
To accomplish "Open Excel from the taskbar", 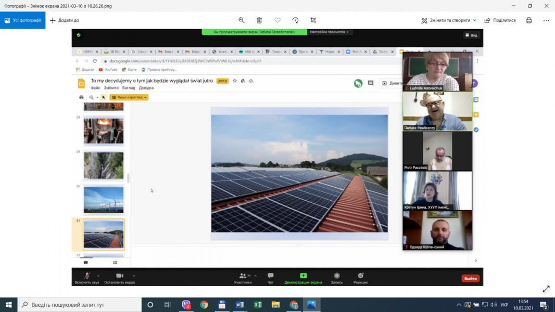I will click(258, 305).
